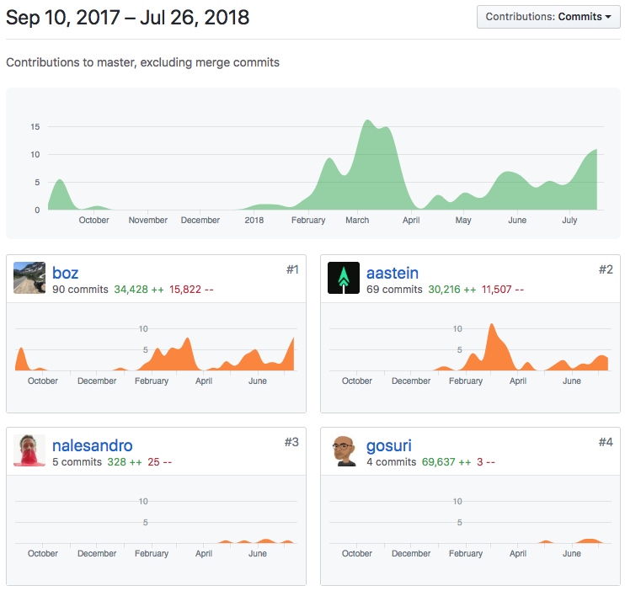Click boz's 34,428 ++ additions count

point(139,290)
